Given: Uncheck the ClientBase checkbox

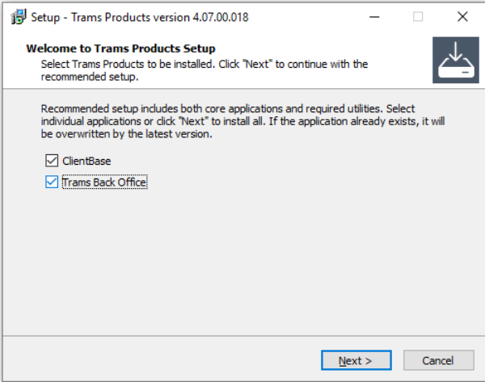Looking at the screenshot, I should [53, 161].
